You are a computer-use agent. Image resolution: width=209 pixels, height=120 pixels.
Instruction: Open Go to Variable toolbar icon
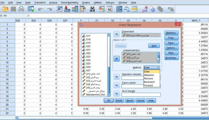[67, 9]
